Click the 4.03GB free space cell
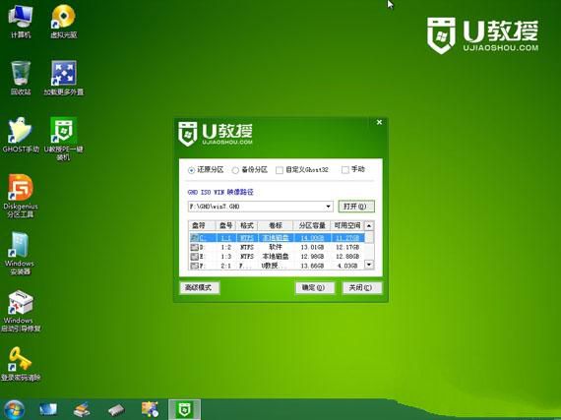 point(348,266)
